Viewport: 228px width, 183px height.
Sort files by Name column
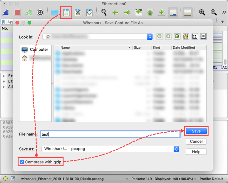tap(93, 48)
